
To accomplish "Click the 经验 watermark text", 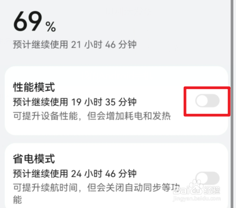I will 212,190.
